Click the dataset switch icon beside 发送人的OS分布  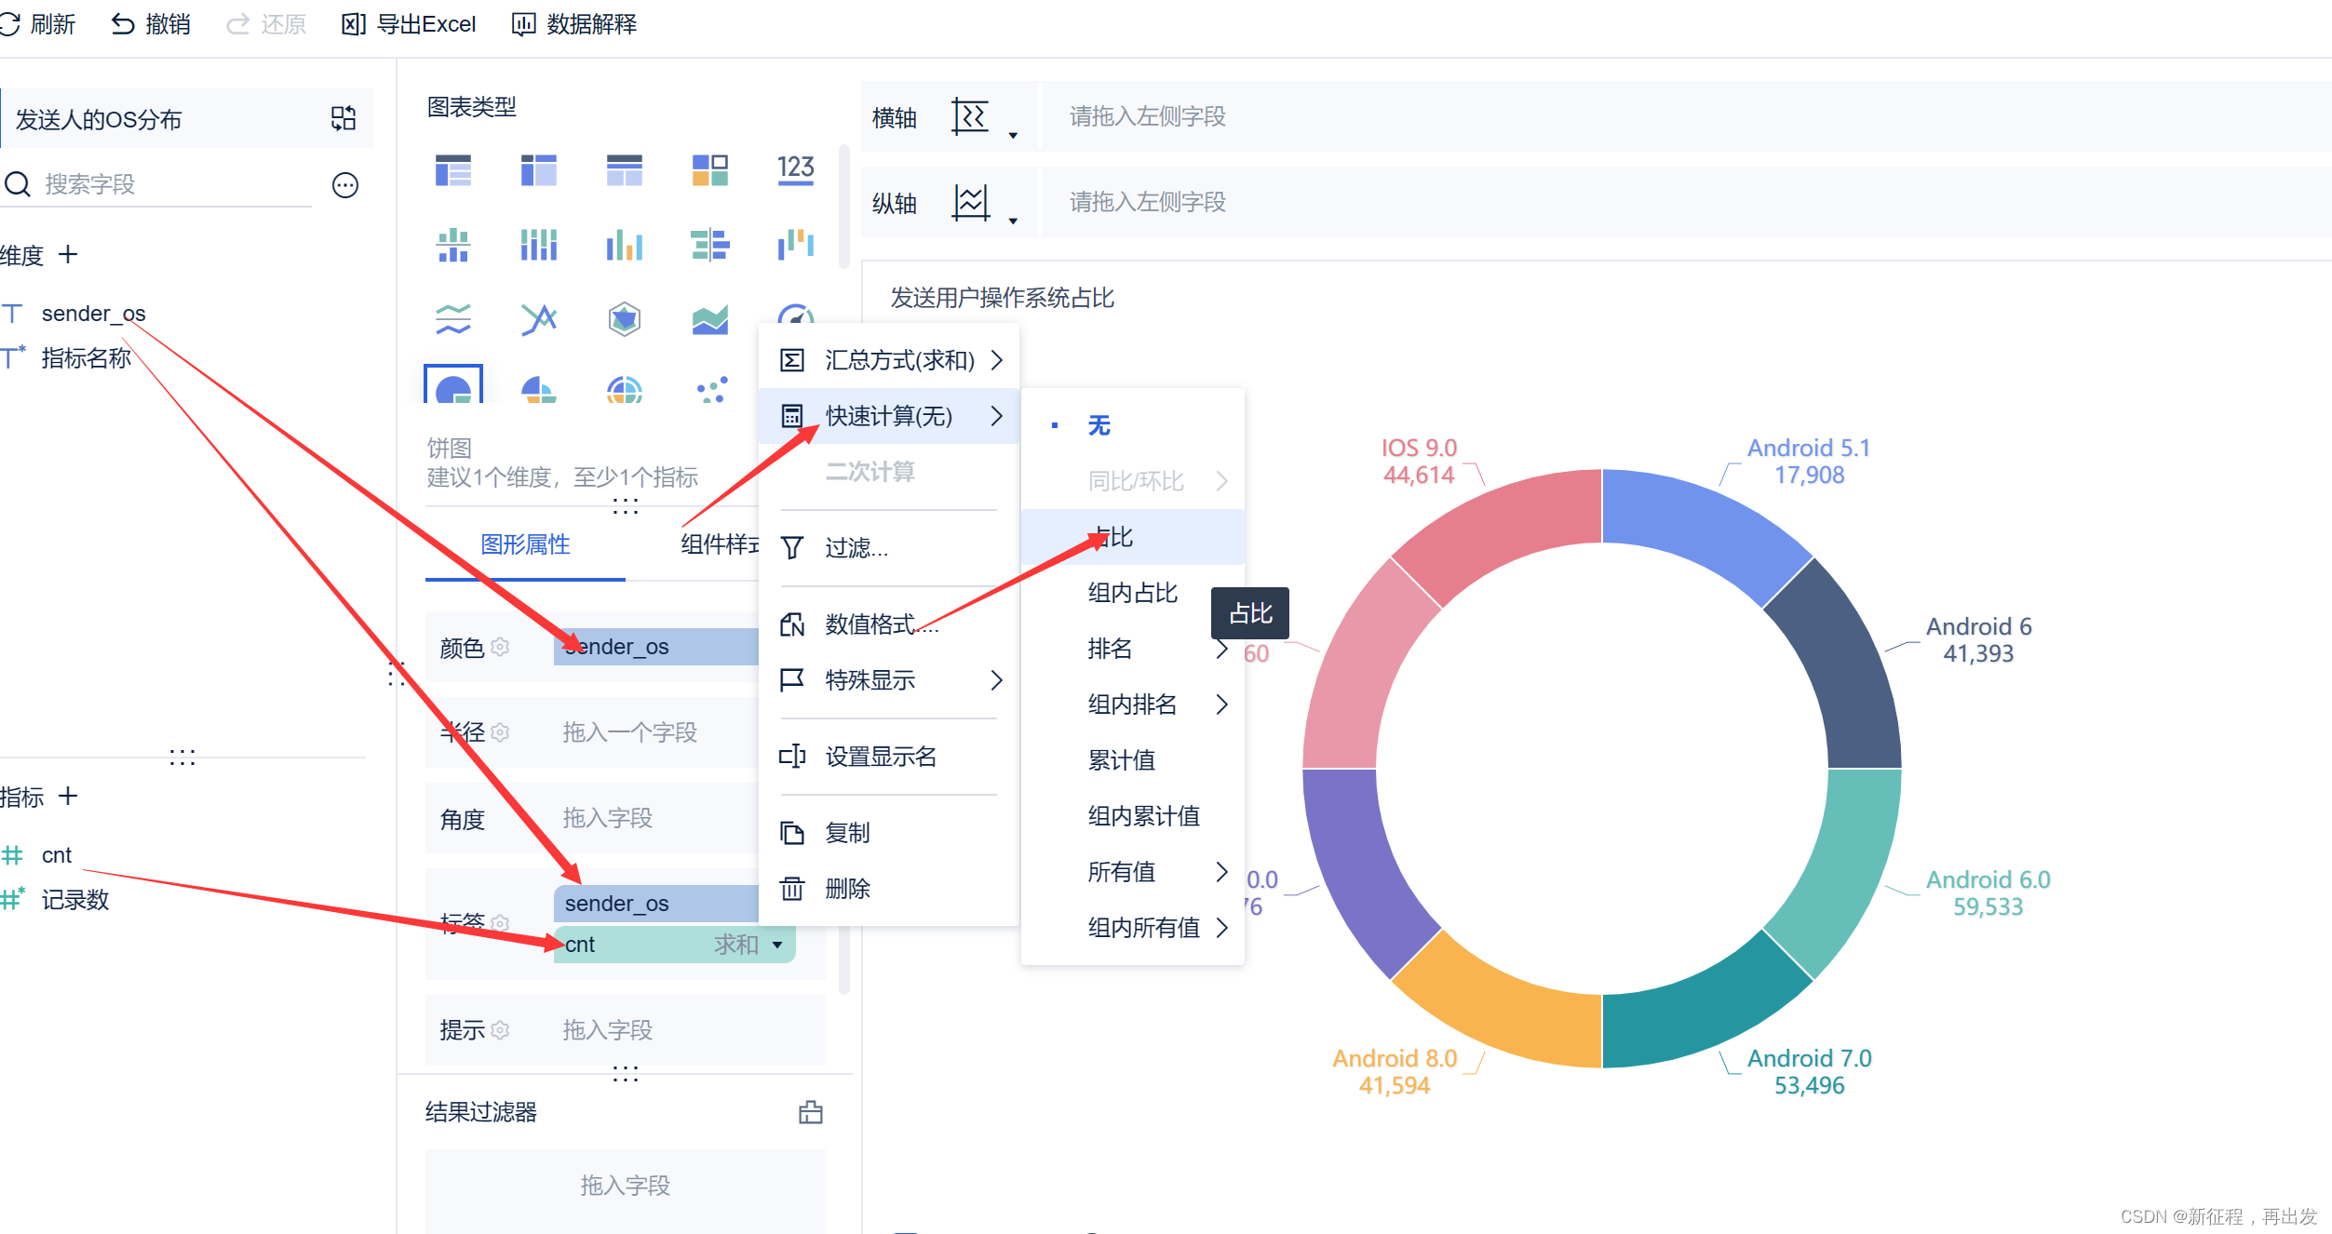pos(344,118)
